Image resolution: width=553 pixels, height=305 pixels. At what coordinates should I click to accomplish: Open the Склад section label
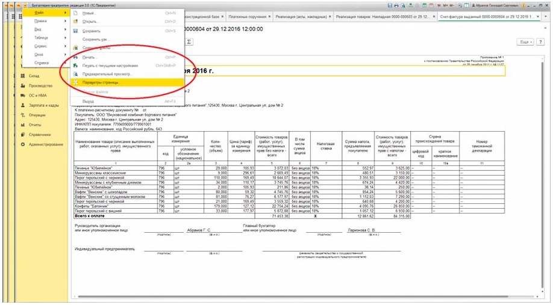click(34, 76)
